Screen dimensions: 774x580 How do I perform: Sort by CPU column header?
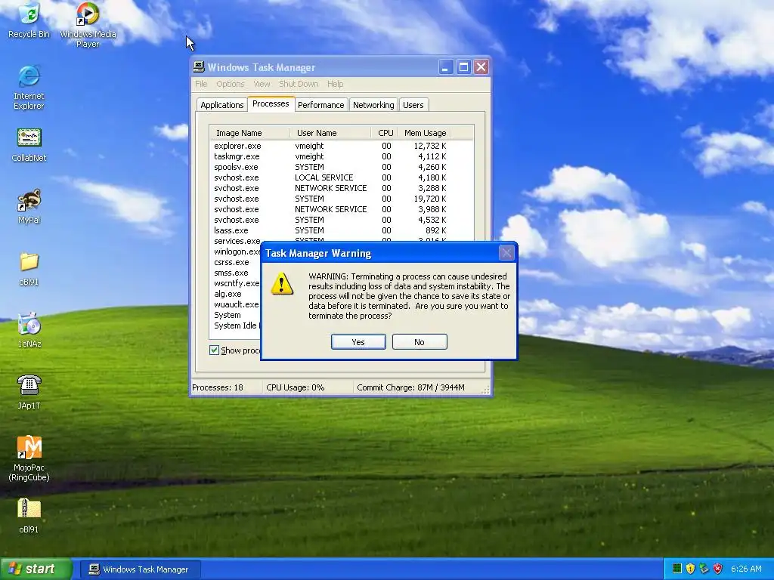385,133
